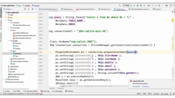The image size is (175, 98).
Task: Run the Main configuration with the green arrow
Action: [134, 5]
